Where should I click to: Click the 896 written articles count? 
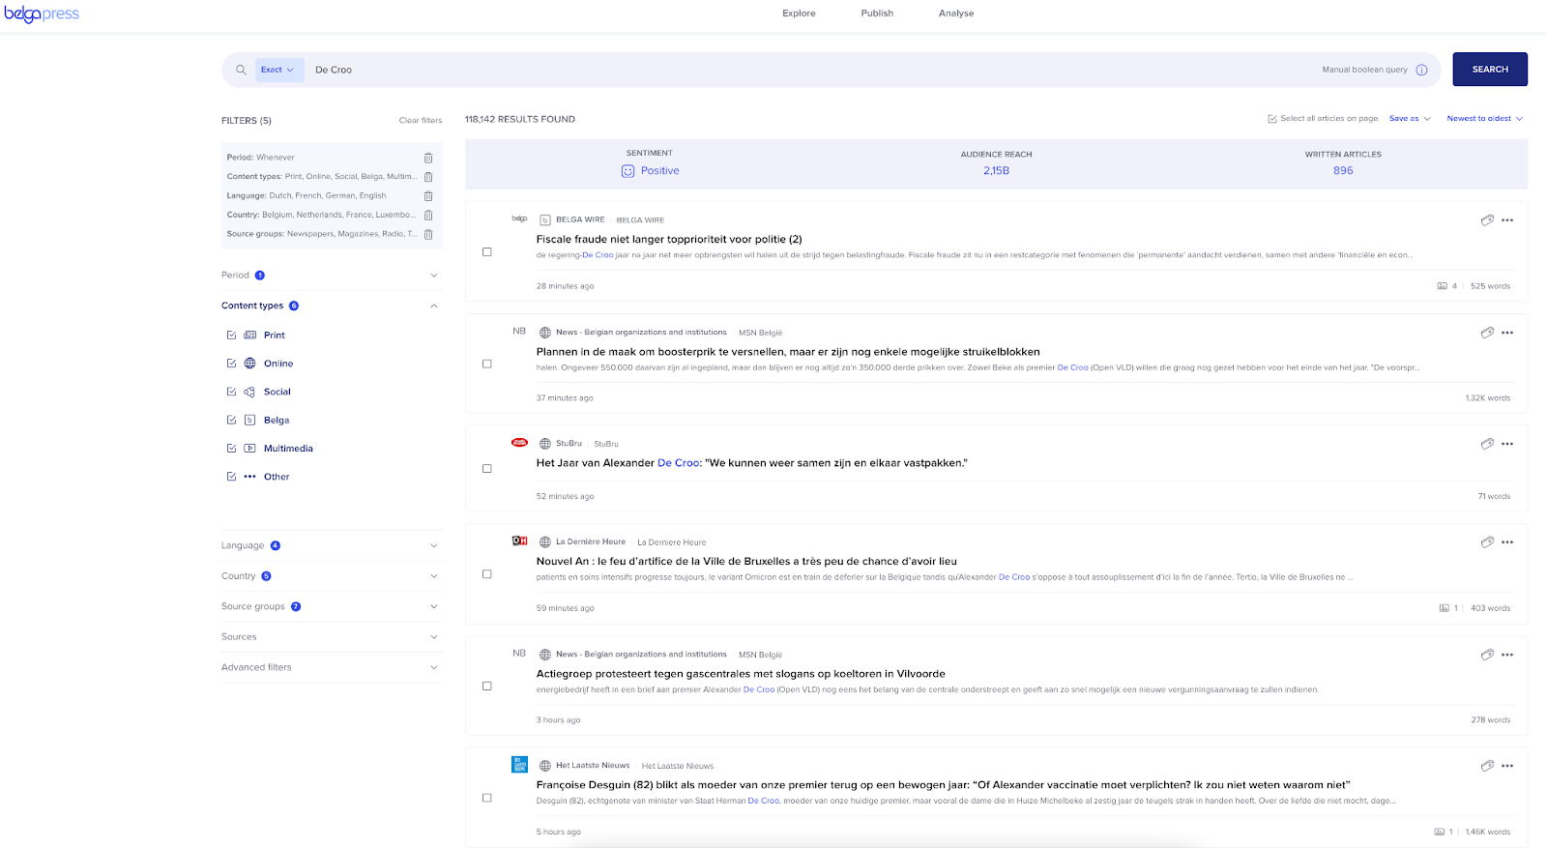coord(1343,171)
